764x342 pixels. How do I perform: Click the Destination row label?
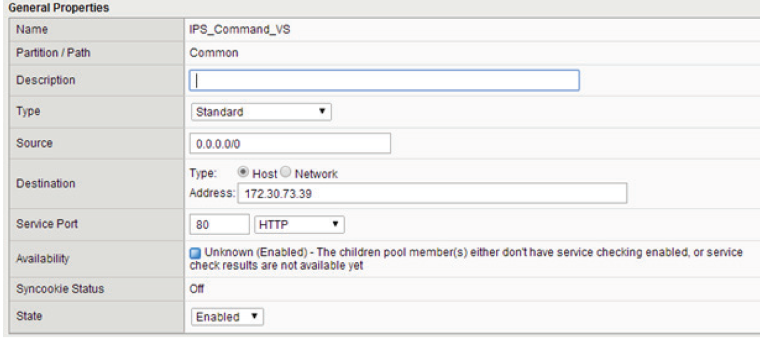(x=46, y=184)
